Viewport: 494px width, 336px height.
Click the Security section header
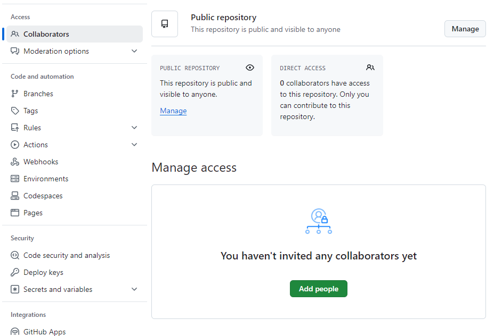(x=22, y=238)
